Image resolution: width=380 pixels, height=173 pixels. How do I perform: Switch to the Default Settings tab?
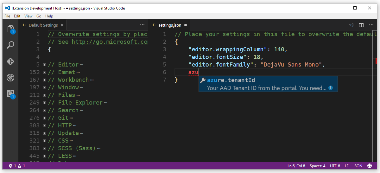[43, 25]
